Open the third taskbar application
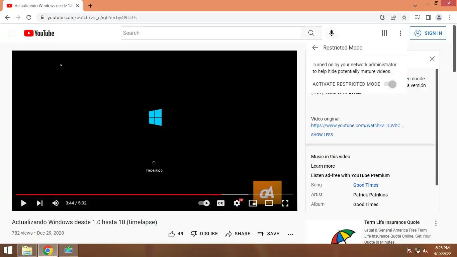The image size is (457, 257). [69, 250]
